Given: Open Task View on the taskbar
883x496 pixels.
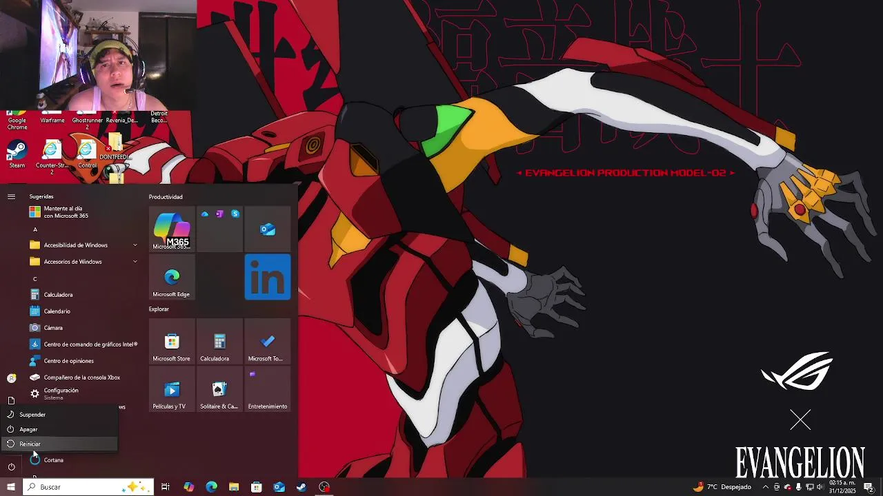Looking at the screenshot, I should pyautogui.click(x=166, y=487).
